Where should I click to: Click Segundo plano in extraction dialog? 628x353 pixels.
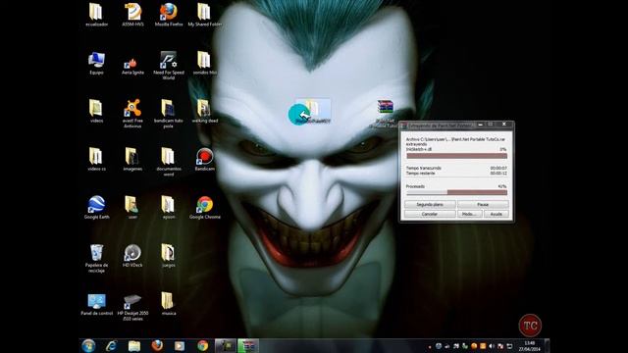pyautogui.click(x=430, y=205)
